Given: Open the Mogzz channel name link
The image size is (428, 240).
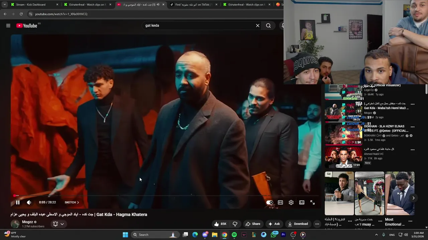Looking at the screenshot, I should (27, 222).
